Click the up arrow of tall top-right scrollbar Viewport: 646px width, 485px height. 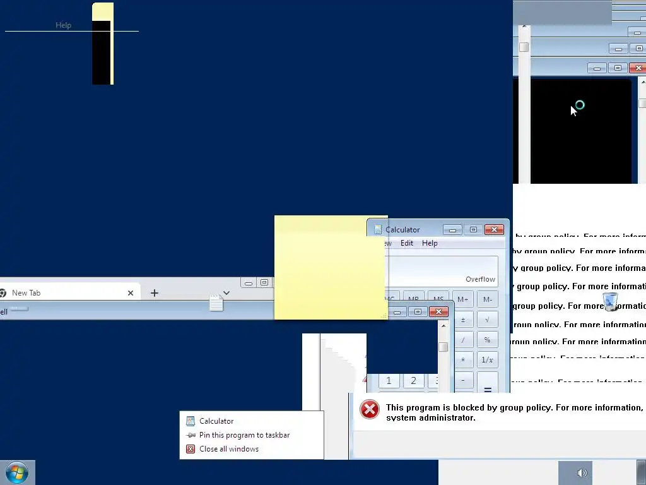click(x=524, y=27)
